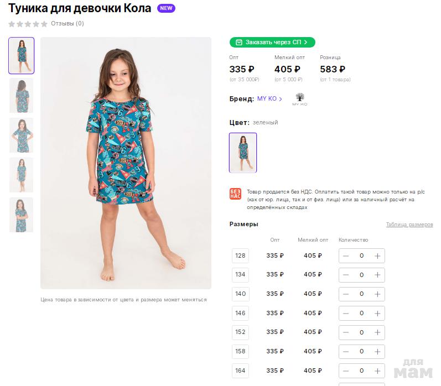Click the plus icon for size 128
441x386 pixels.
[x=377, y=256]
